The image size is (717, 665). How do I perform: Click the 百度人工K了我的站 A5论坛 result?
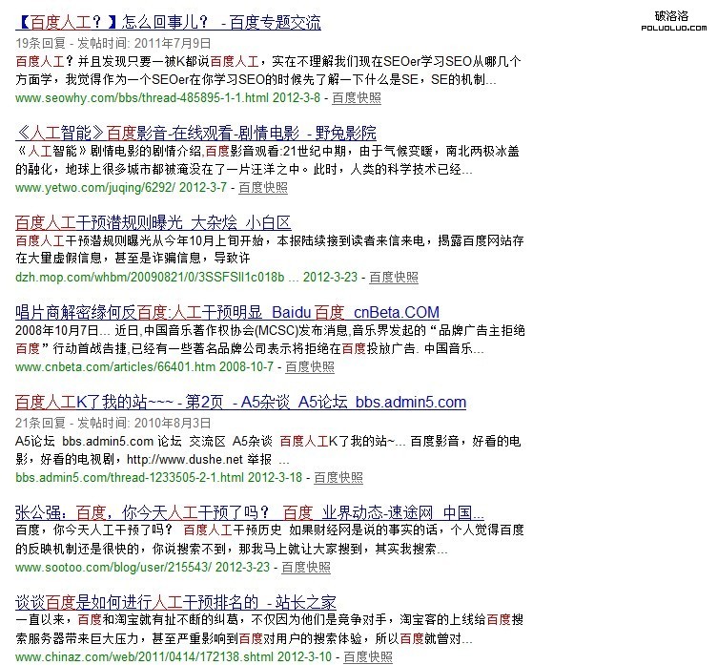240,402
